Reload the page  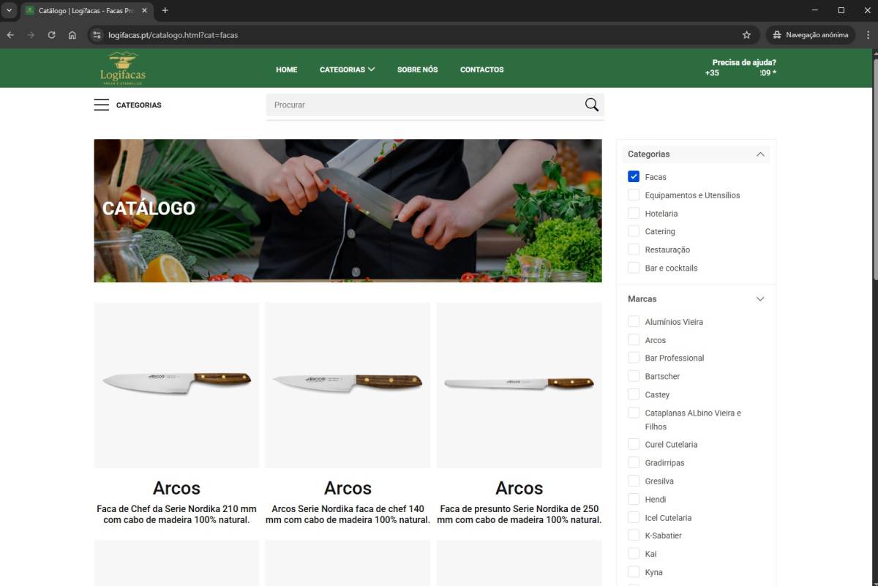pyautogui.click(x=51, y=34)
